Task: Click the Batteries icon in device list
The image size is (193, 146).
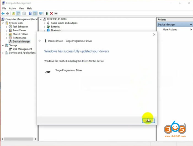Action: [x=48, y=27]
